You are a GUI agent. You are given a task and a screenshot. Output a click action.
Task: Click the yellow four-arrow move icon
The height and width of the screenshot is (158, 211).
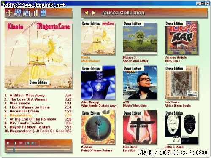(9, 13)
